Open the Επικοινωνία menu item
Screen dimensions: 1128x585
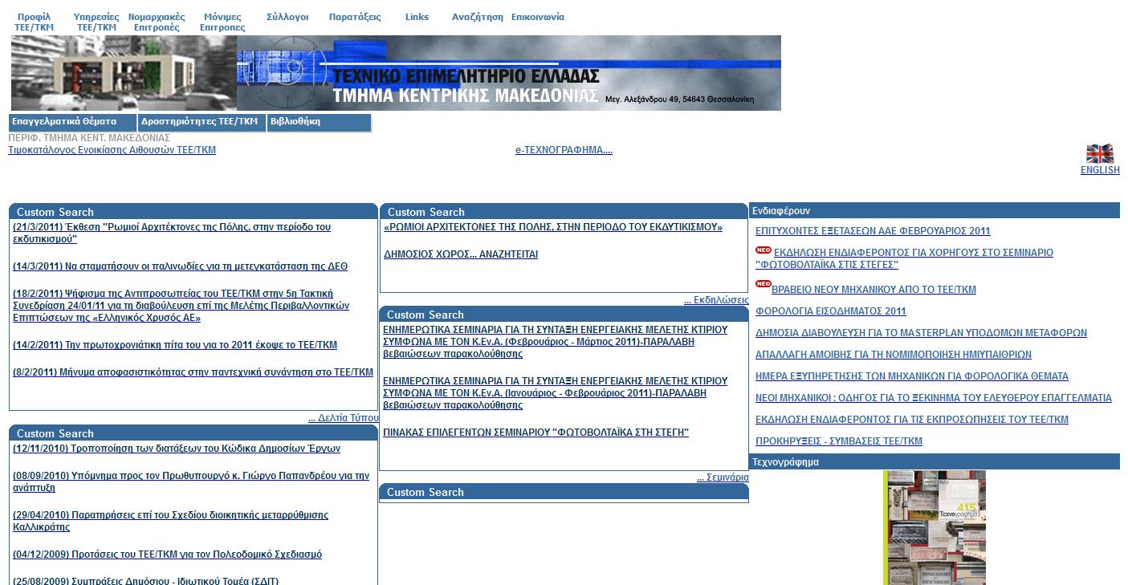pyautogui.click(x=538, y=17)
